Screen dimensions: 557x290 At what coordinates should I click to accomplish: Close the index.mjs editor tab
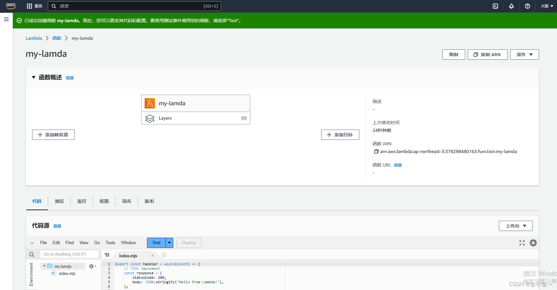[152, 256]
